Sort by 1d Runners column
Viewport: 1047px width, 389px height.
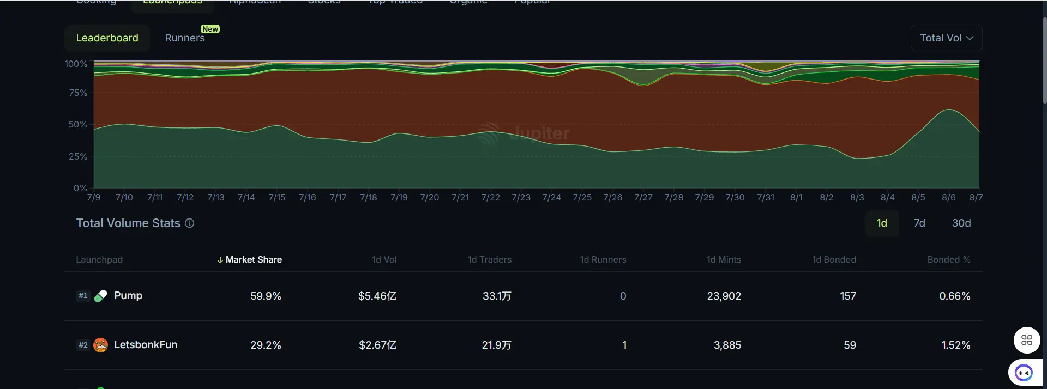[603, 259]
